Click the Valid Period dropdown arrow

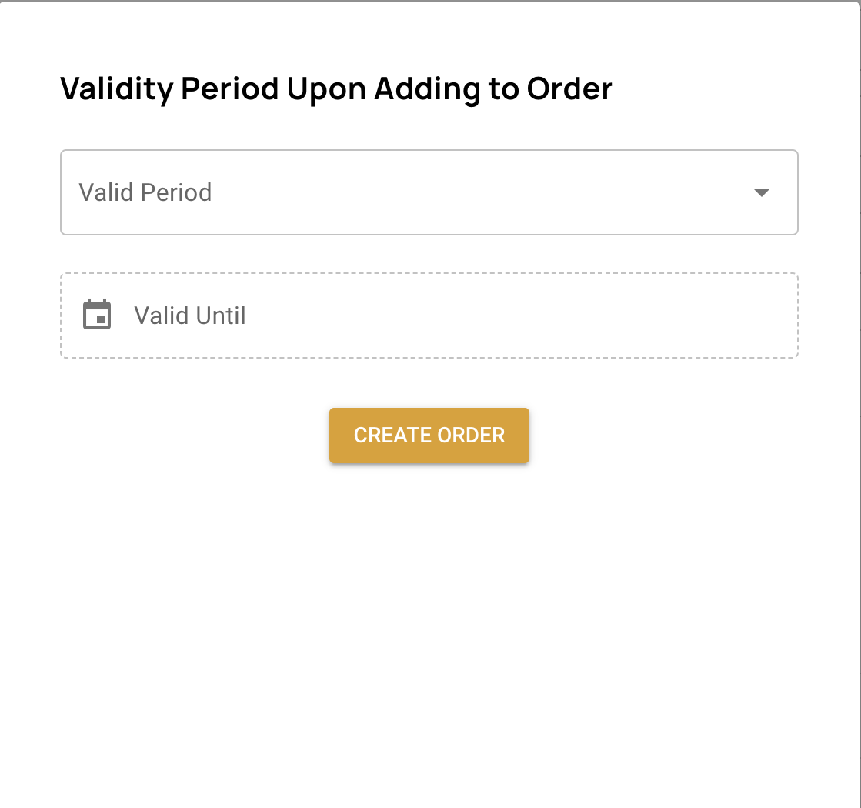coord(761,192)
